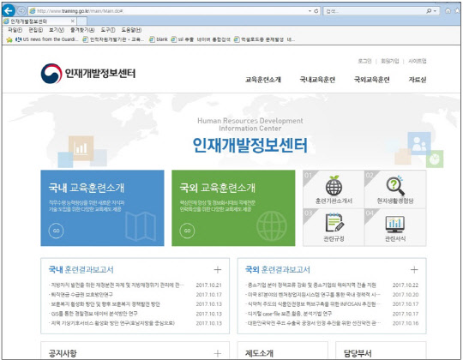Click GO on the 국내 교육훈련소개 card
Image resolution: width=463 pixels, height=360 pixels.
coord(56,231)
